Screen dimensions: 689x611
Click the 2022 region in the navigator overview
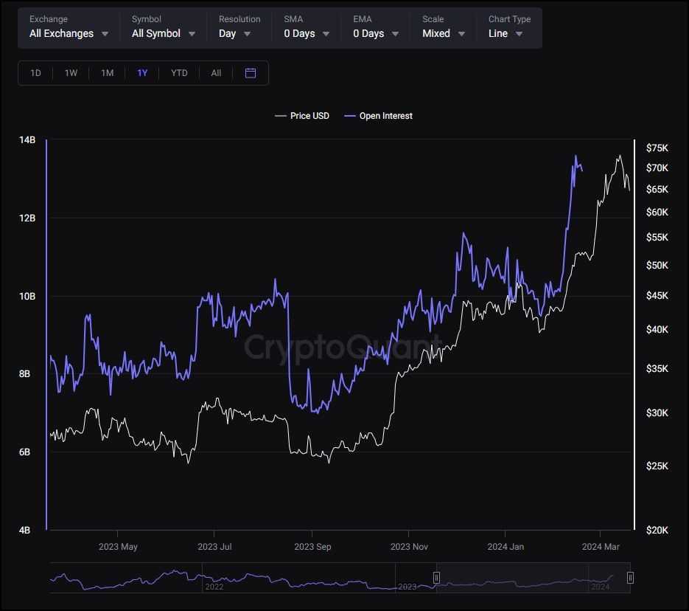pos(214,587)
